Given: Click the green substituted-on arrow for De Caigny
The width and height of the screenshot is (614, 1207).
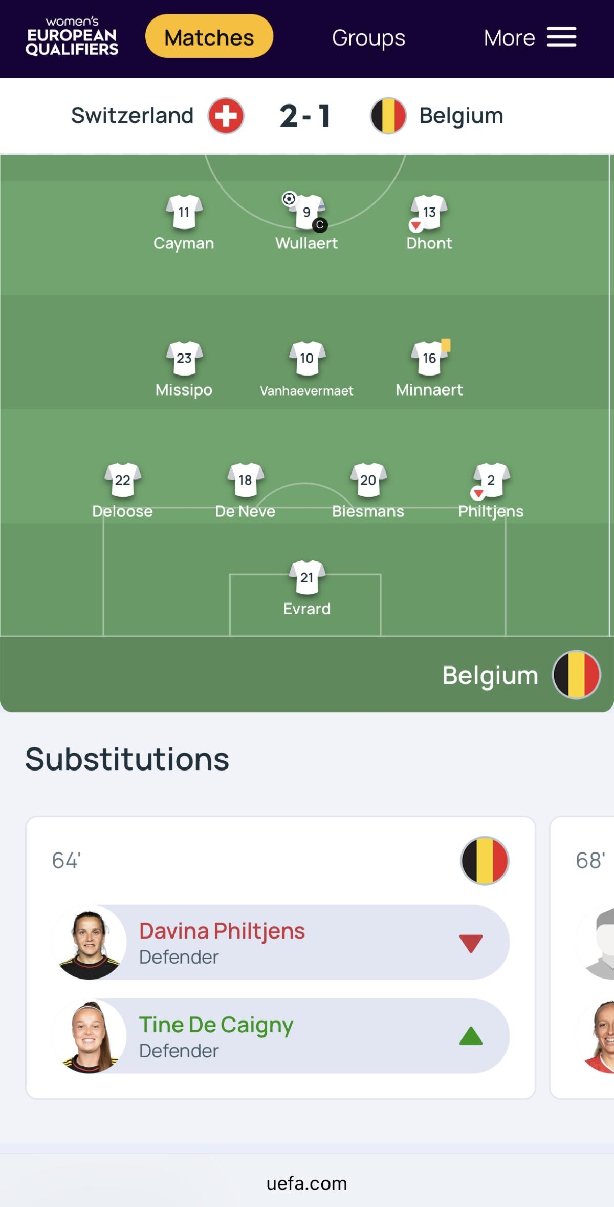Looking at the screenshot, I should [471, 1036].
